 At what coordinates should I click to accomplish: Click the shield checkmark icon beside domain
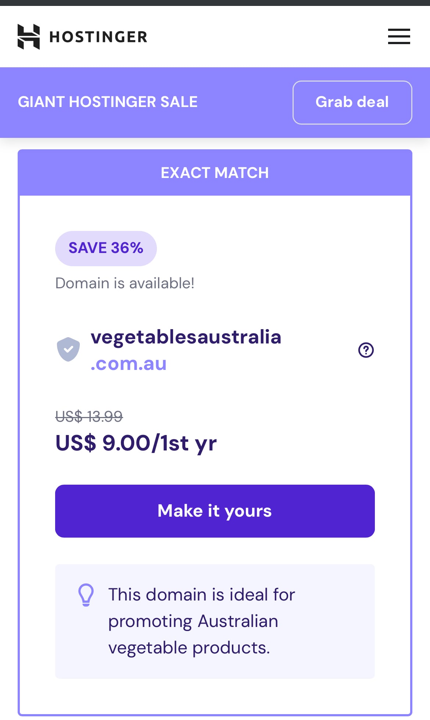tap(68, 349)
